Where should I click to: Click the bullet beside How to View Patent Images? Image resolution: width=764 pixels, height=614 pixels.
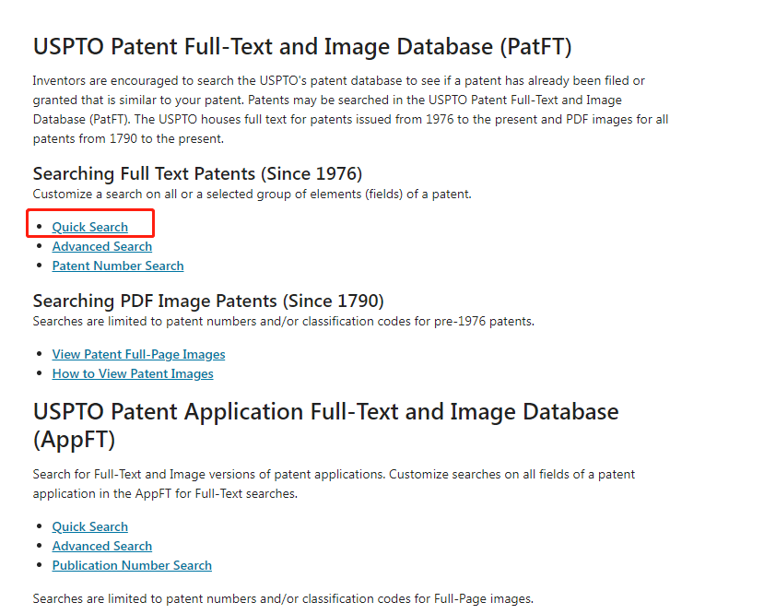(39, 374)
